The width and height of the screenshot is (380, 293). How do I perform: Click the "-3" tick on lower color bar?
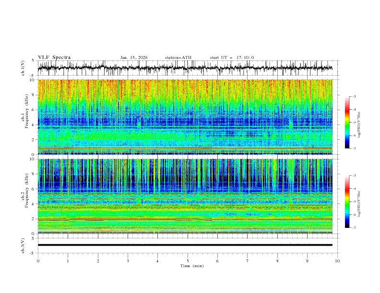[x=354, y=176]
